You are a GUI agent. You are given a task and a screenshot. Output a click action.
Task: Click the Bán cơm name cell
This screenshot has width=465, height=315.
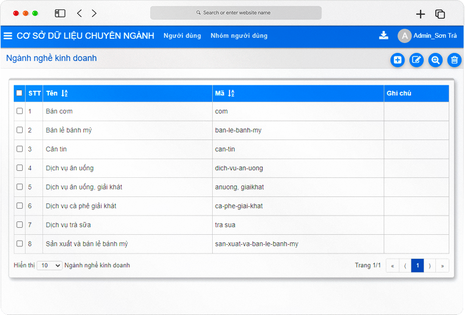coord(127,111)
